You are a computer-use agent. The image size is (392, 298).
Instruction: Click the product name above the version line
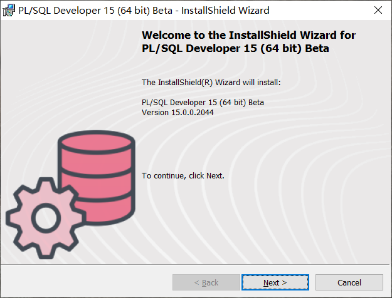point(203,102)
